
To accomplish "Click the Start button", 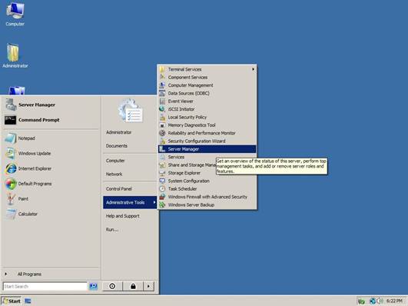I will click(12, 301).
